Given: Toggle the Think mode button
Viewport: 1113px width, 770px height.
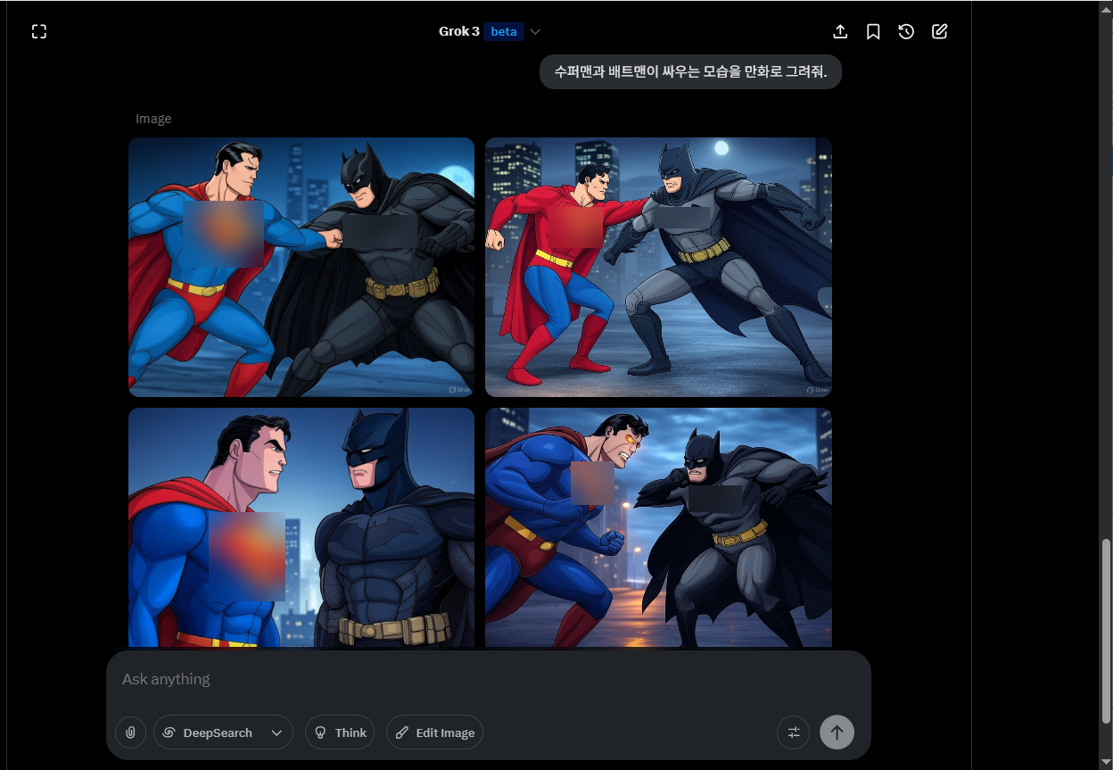Looking at the screenshot, I should point(340,733).
